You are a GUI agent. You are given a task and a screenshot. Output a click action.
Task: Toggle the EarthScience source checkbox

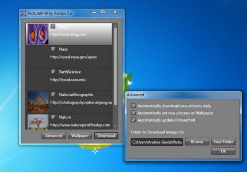point(53,72)
